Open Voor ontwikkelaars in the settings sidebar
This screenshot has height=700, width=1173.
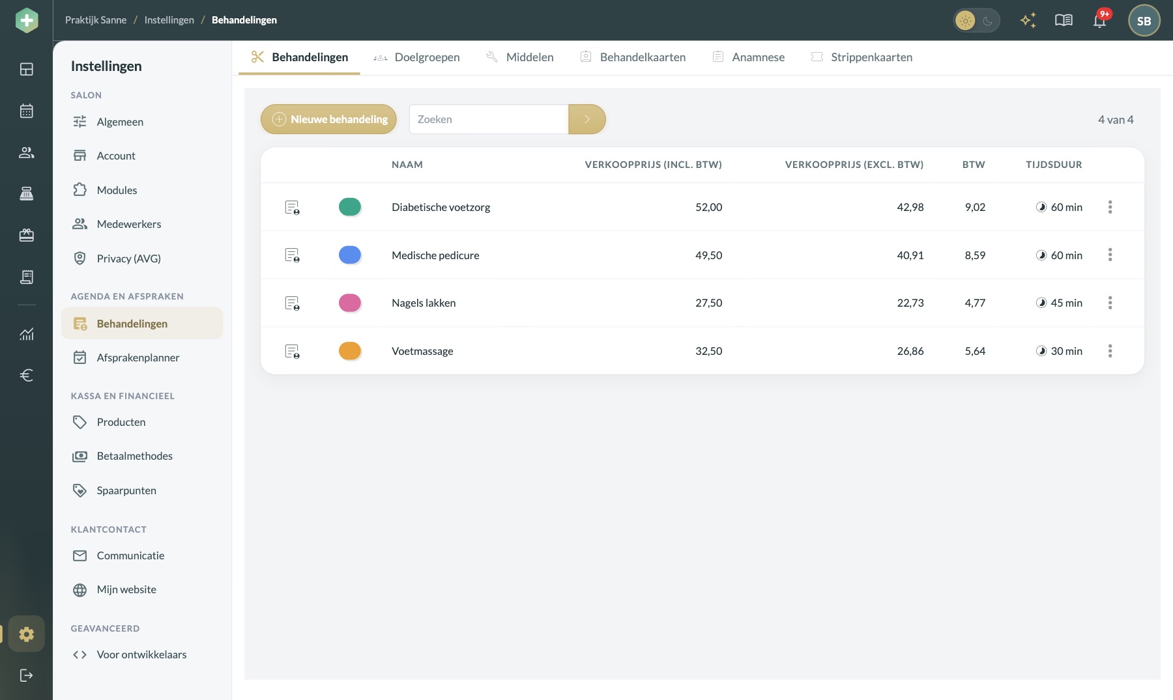[142, 654]
